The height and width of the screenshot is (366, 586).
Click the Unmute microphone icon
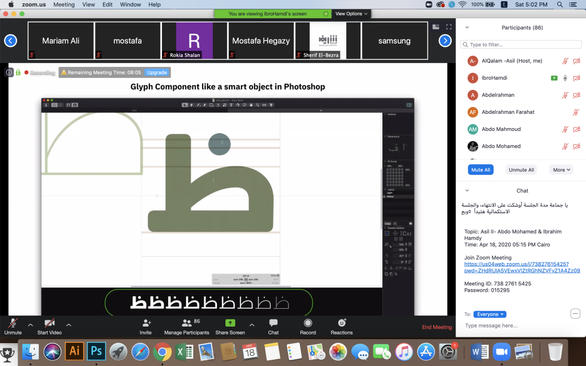pos(13,323)
